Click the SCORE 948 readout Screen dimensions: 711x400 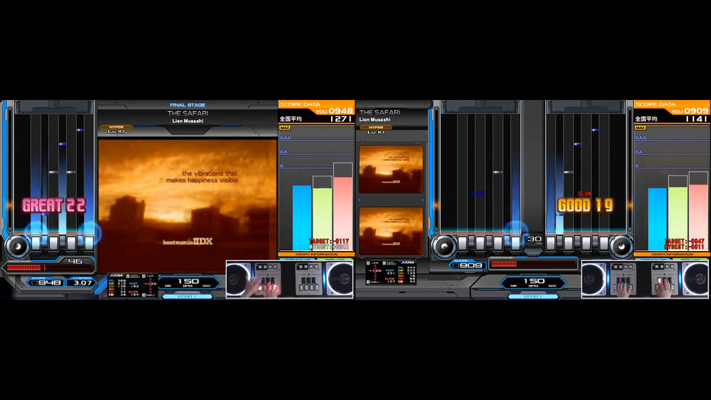tap(45, 282)
